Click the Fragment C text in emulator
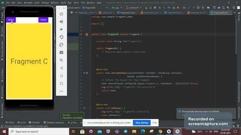This screenshot has height=135, width=241. click(x=29, y=61)
